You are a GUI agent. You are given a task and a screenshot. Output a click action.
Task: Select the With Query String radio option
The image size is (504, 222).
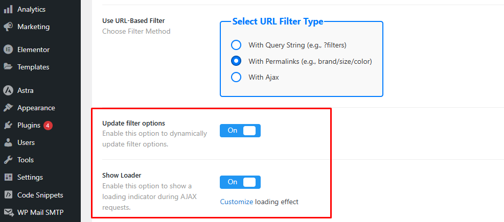pyautogui.click(x=236, y=45)
